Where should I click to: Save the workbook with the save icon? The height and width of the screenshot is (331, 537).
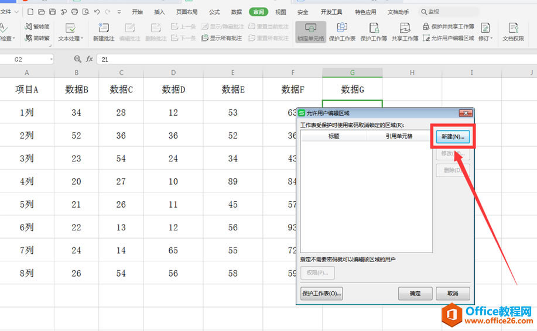pos(52,12)
